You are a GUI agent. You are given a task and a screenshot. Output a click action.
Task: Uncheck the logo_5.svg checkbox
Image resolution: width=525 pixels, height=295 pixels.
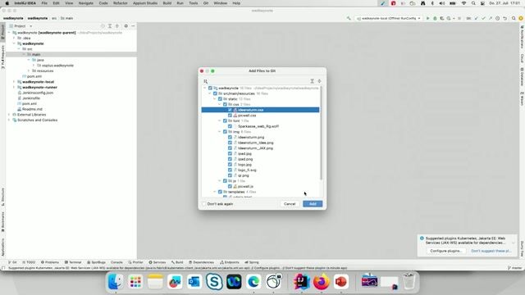point(230,170)
